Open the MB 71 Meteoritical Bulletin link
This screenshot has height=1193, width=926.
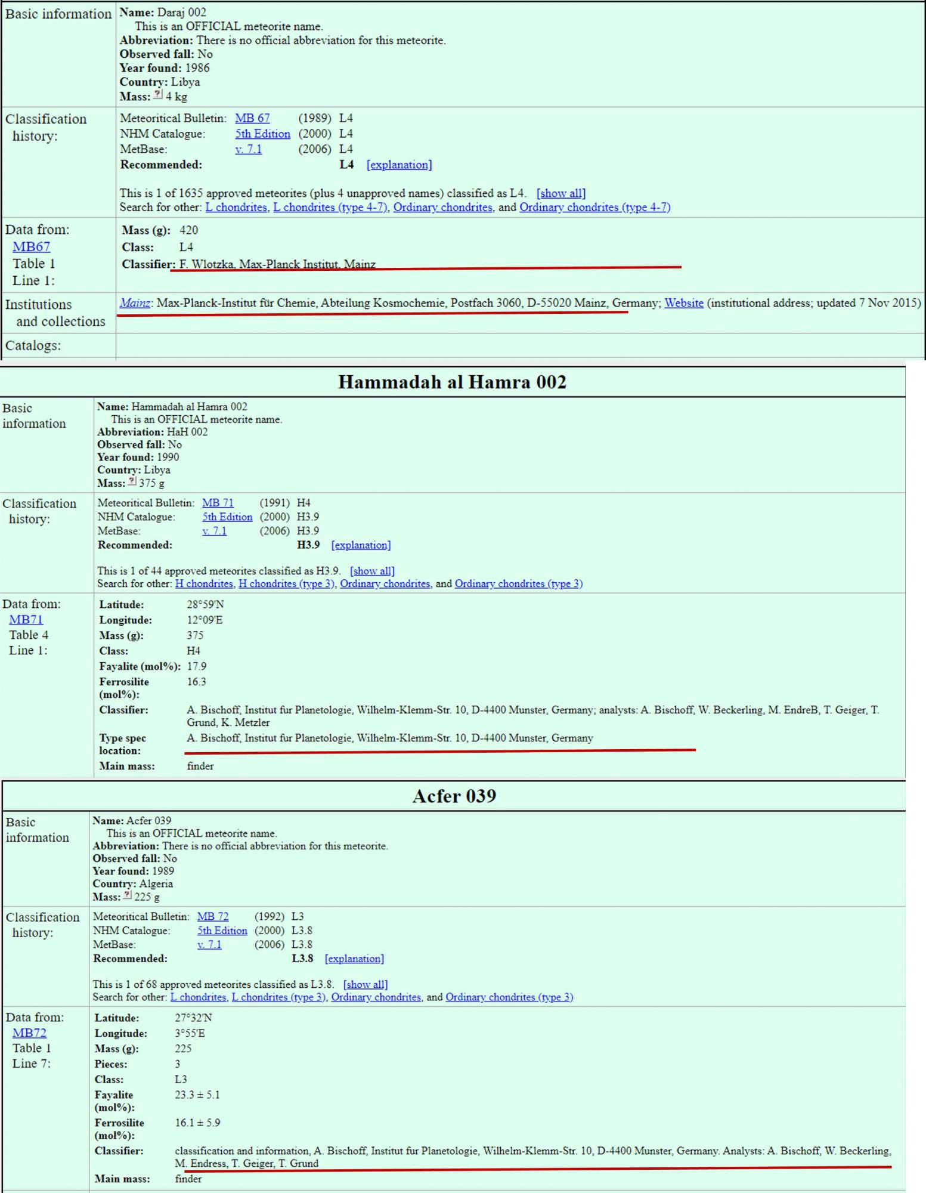218,503
